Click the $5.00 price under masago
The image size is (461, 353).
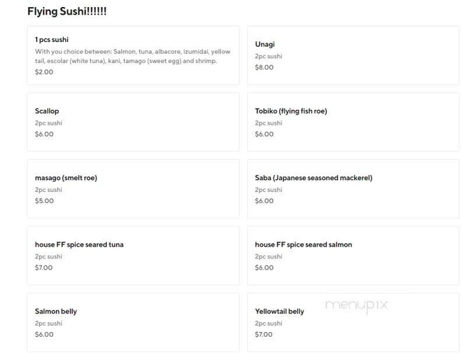[44, 201]
